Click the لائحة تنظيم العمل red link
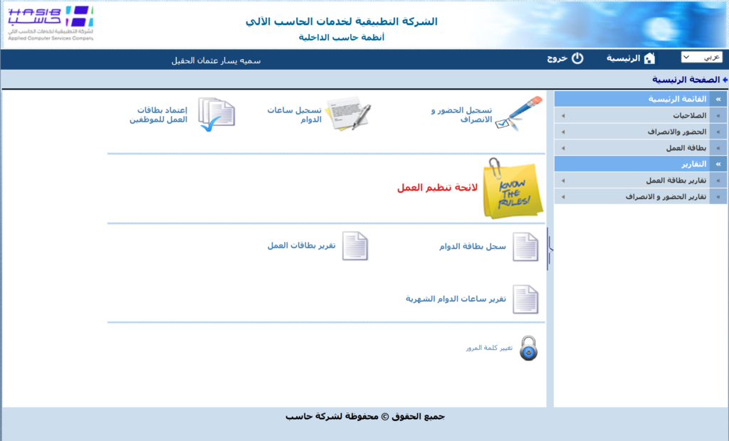This screenshot has height=441, width=729. [x=436, y=188]
